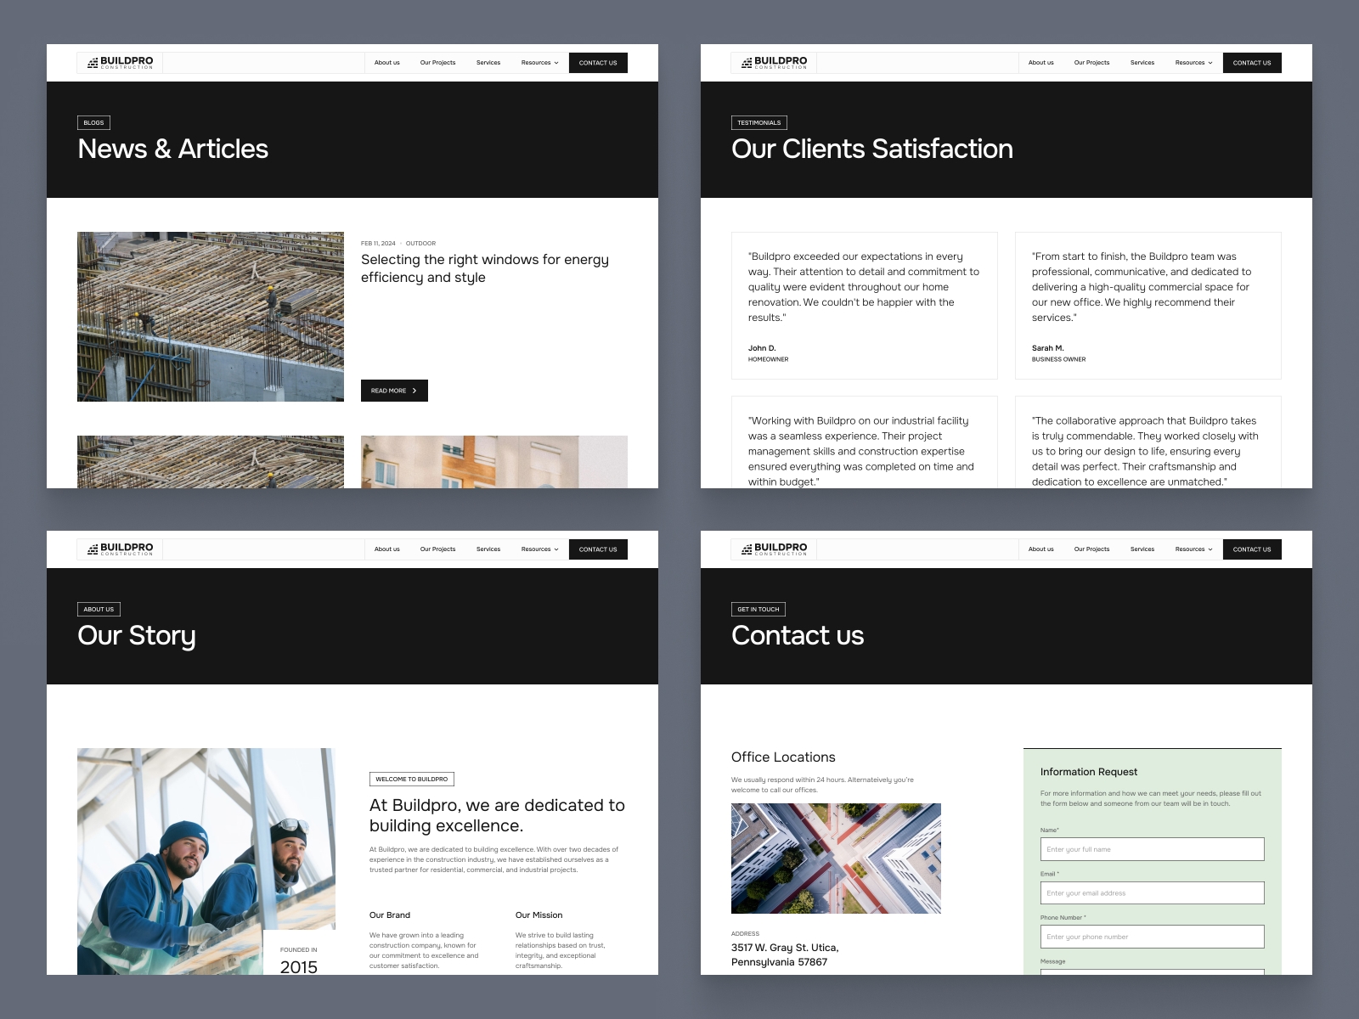Click the WELCOME TO BUILDPRO tag
This screenshot has height=1019, width=1359.
pos(412,780)
